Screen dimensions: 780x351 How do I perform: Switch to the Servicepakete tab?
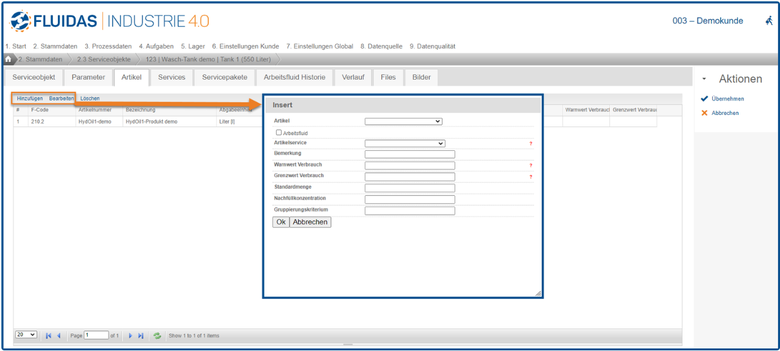coord(225,77)
